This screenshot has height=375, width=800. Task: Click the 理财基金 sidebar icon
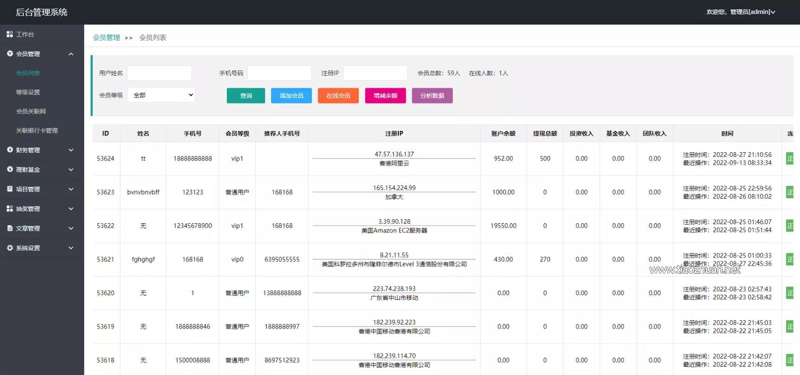[x=10, y=169]
